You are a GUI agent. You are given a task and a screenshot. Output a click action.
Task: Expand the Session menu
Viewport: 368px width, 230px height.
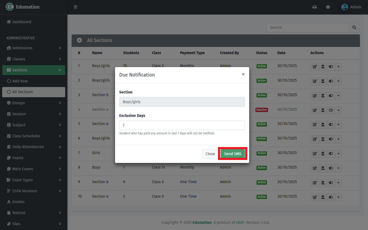coord(34,114)
